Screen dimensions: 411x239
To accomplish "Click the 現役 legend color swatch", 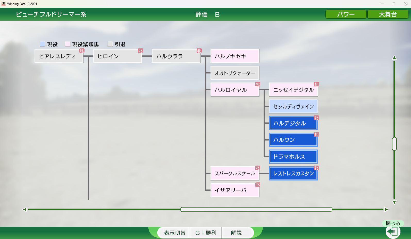I will coord(43,44).
